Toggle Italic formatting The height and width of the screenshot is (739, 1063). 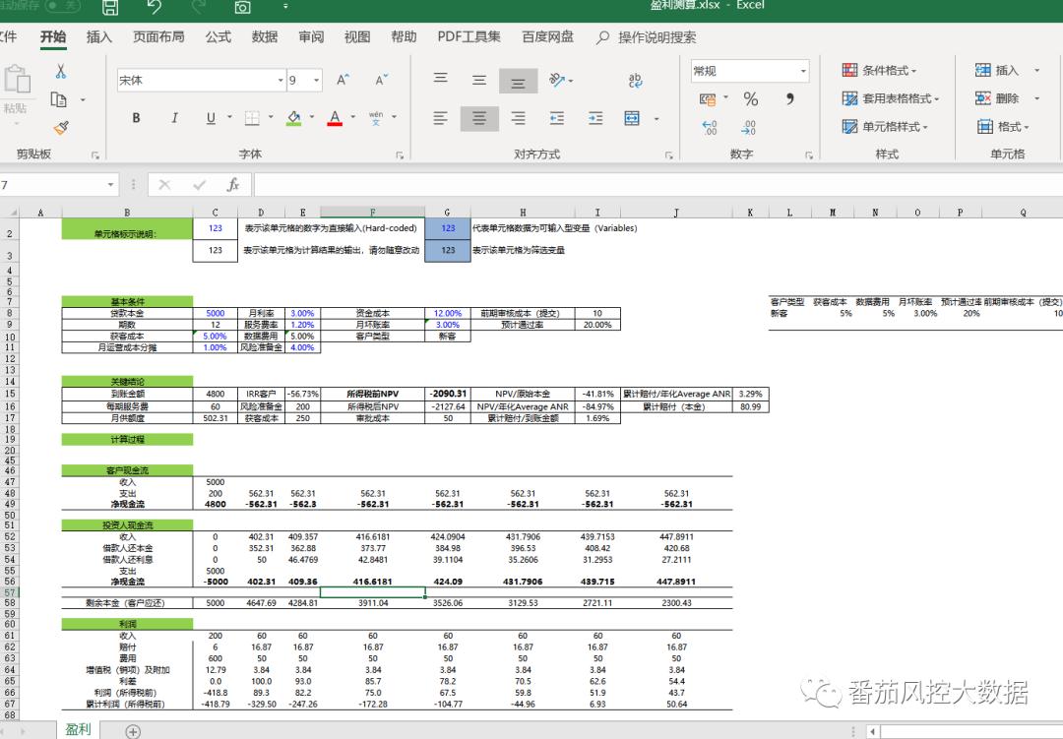click(x=174, y=118)
